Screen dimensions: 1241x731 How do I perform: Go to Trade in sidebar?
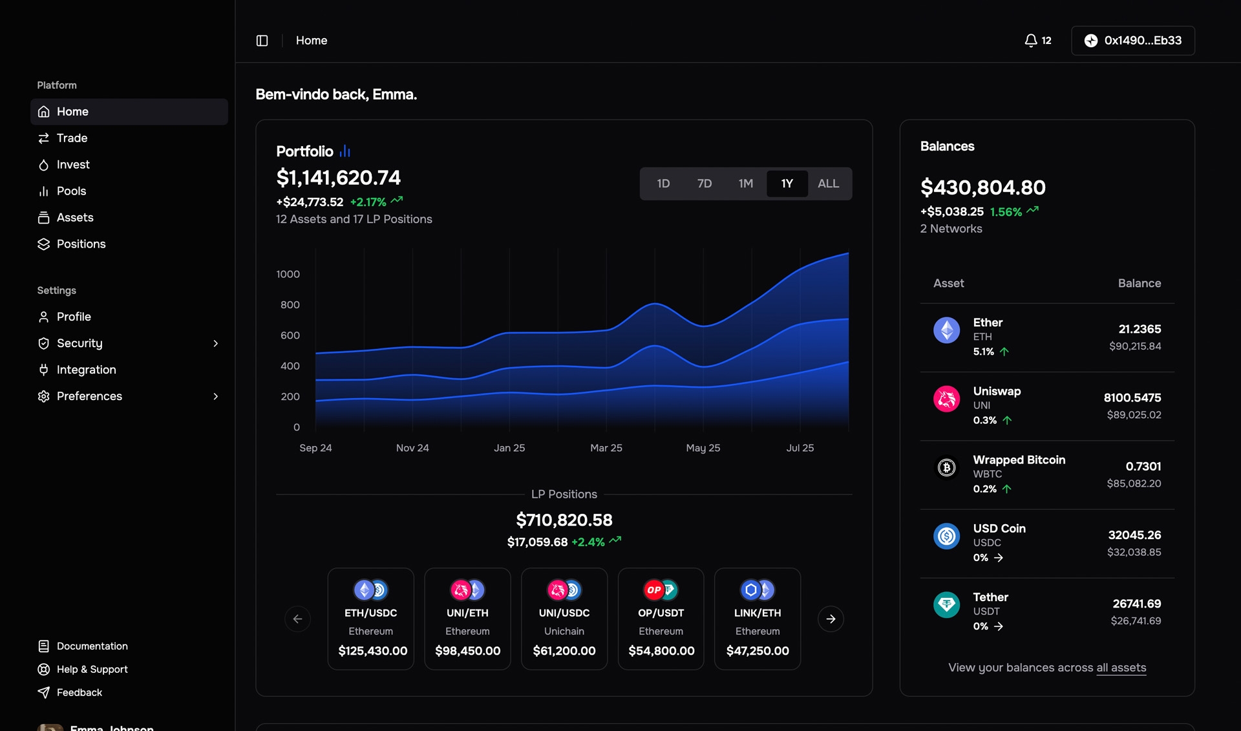point(72,138)
